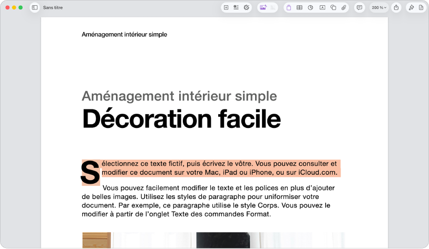Click the dimmed grid icon in toolbar

point(273,8)
